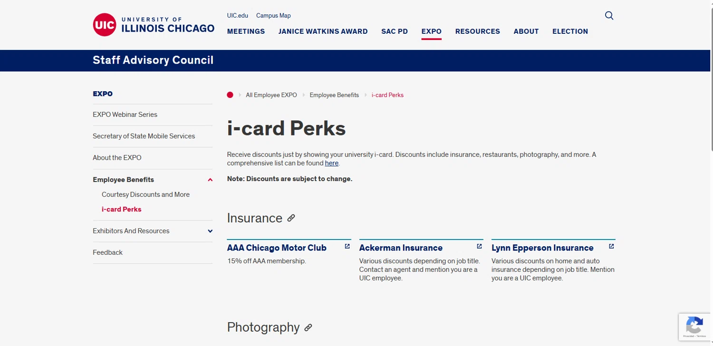External link icon for AAA Chicago Motor Club

coord(347,246)
